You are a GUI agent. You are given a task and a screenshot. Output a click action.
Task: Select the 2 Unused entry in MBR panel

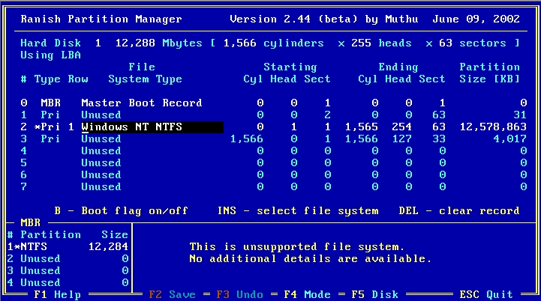tap(68, 259)
